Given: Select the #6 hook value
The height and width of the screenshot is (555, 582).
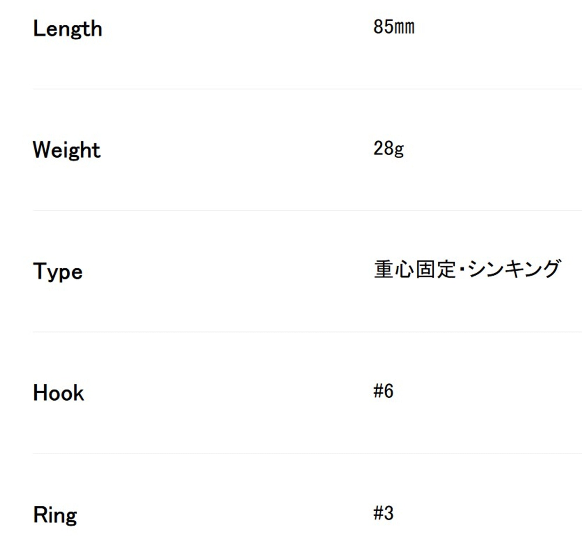Looking at the screenshot, I should click(x=383, y=391).
